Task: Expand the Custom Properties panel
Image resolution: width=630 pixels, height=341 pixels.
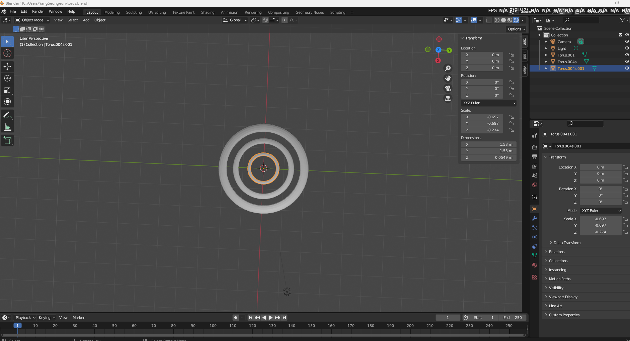Action: point(564,315)
